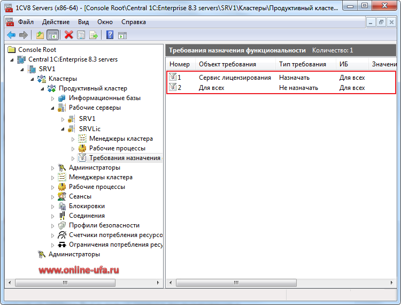Click funnel icon of requirement row 2

click(173, 87)
